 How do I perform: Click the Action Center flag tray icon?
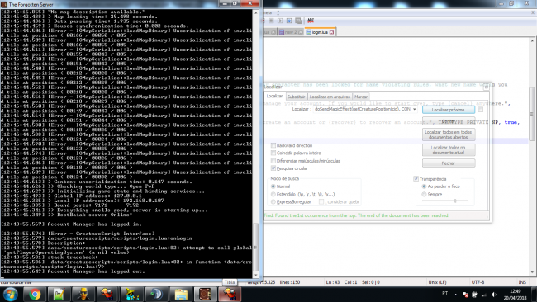(x=465, y=295)
